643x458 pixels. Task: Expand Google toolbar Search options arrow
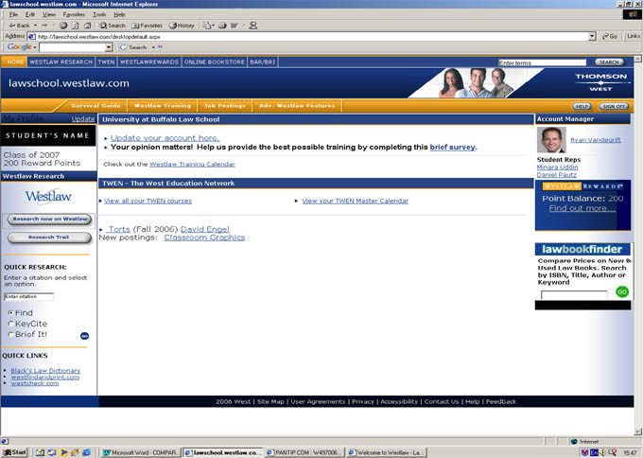pos(153,47)
